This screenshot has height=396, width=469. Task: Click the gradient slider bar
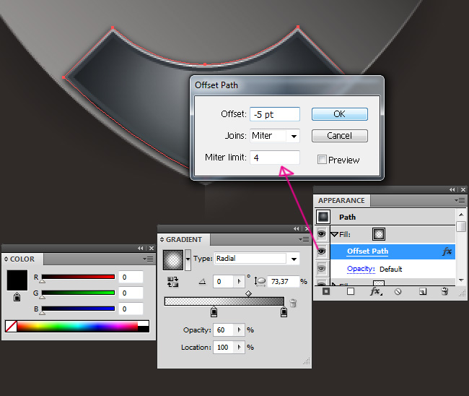coord(224,301)
